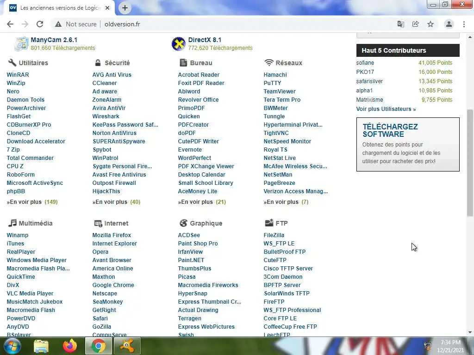
Task: Open the Winamp link
Action: tap(17, 235)
